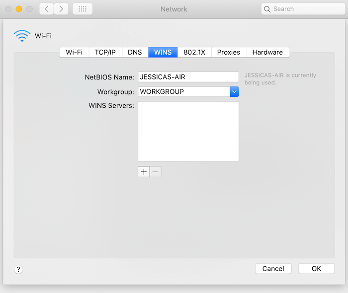The width and height of the screenshot is (348, 293).
Task: Click the 'NetBIOS Name:' label
Action: coord(109,77)
